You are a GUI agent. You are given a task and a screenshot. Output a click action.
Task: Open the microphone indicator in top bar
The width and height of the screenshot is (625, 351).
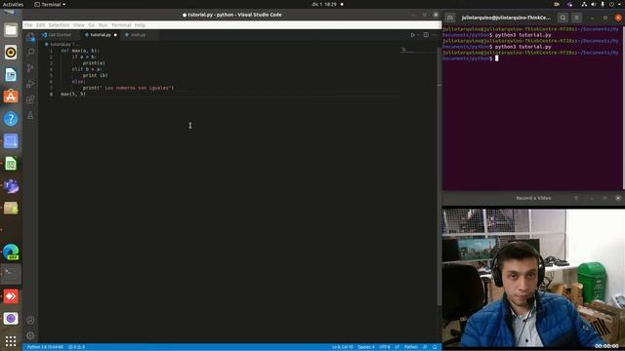coord(603,4)
